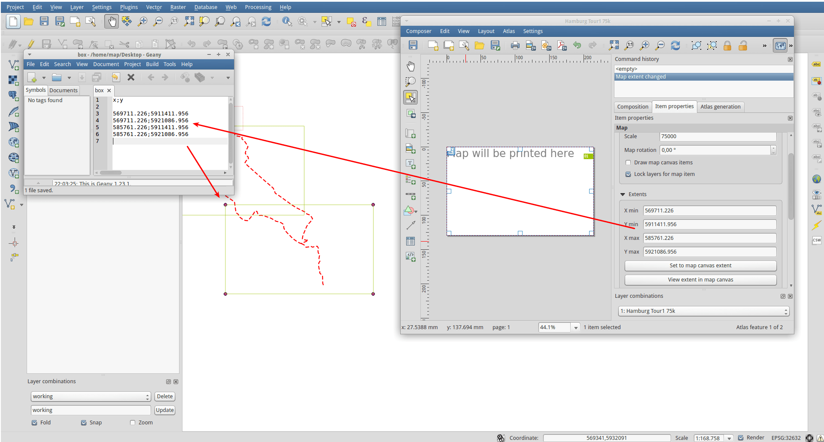Screen dimensions: 824x442
Task: Select the Add image tool
Action: (x=411, y=149)
